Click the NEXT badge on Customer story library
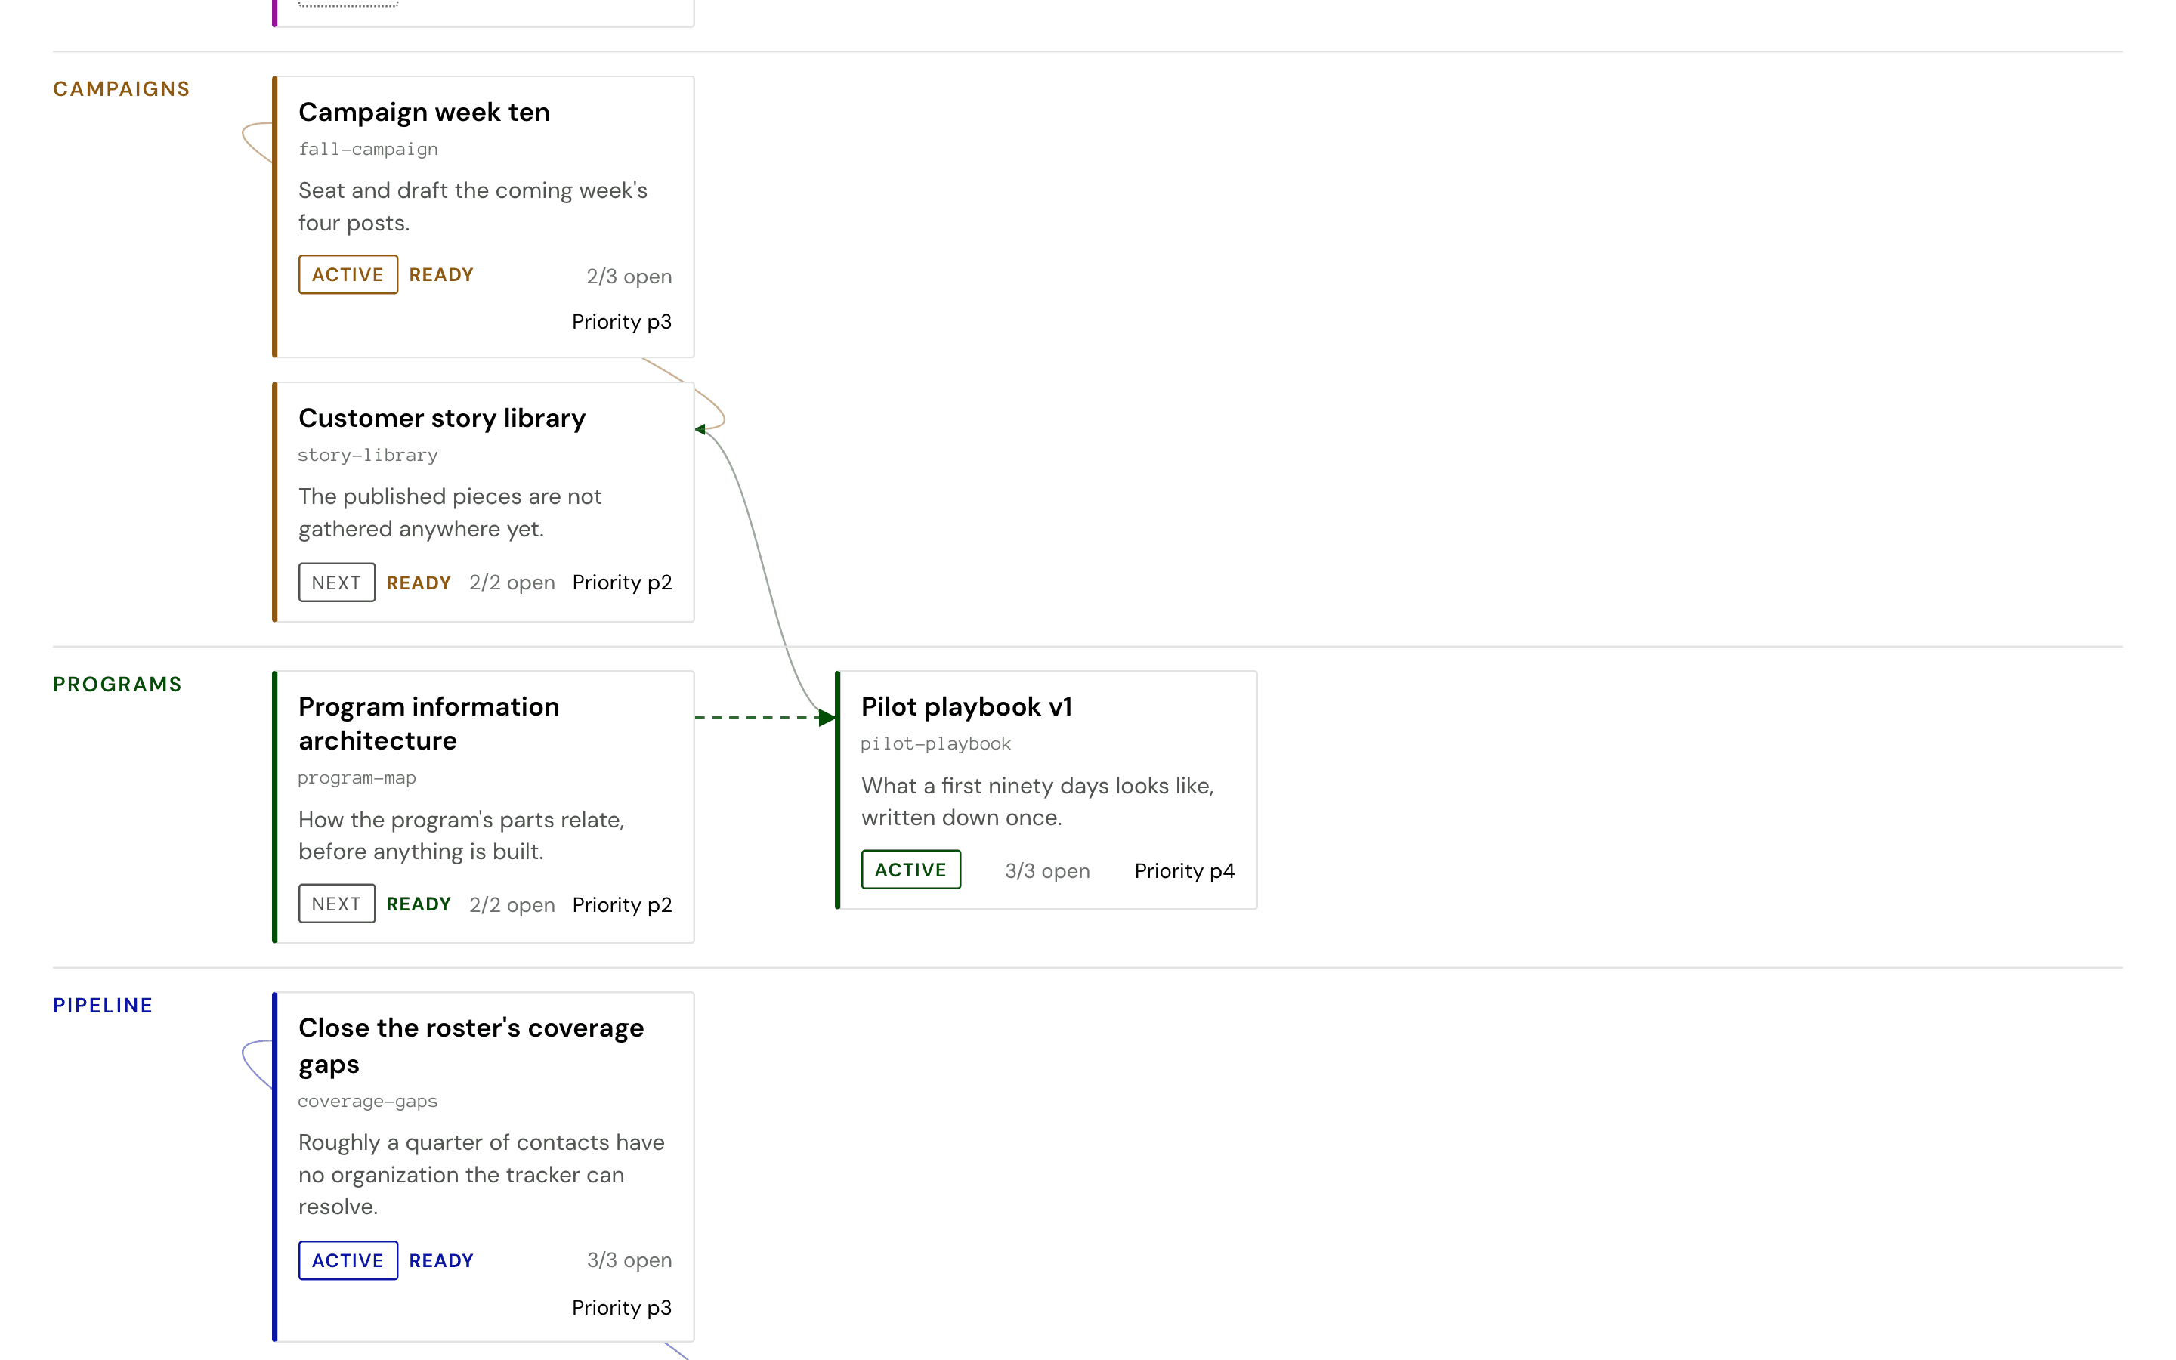This screenshot has height=1360, width=2176. click(336, 583)
